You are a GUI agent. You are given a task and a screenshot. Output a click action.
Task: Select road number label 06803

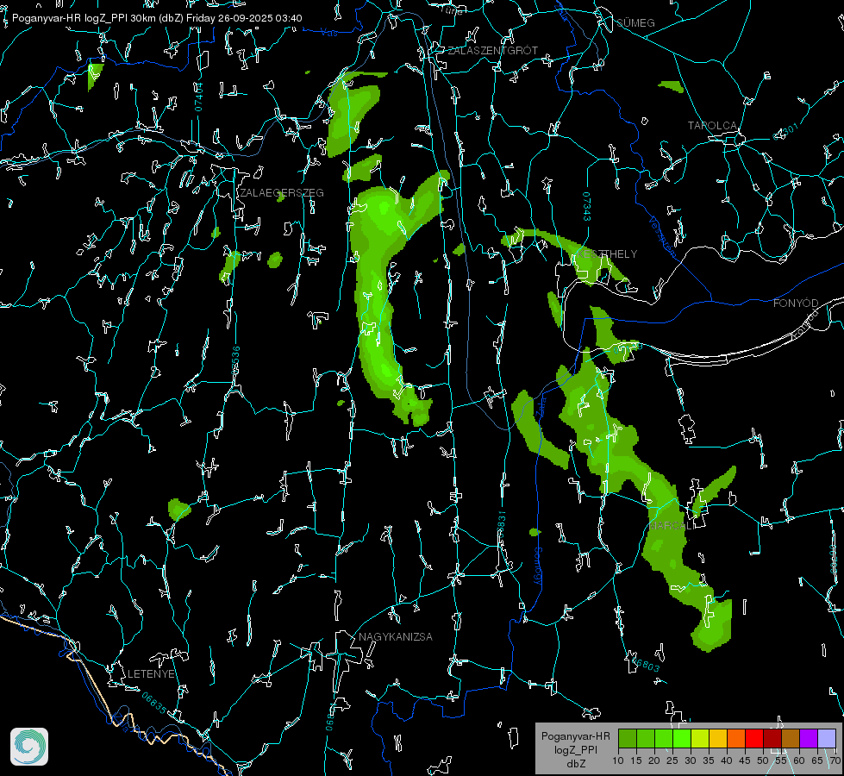point(644,664)
